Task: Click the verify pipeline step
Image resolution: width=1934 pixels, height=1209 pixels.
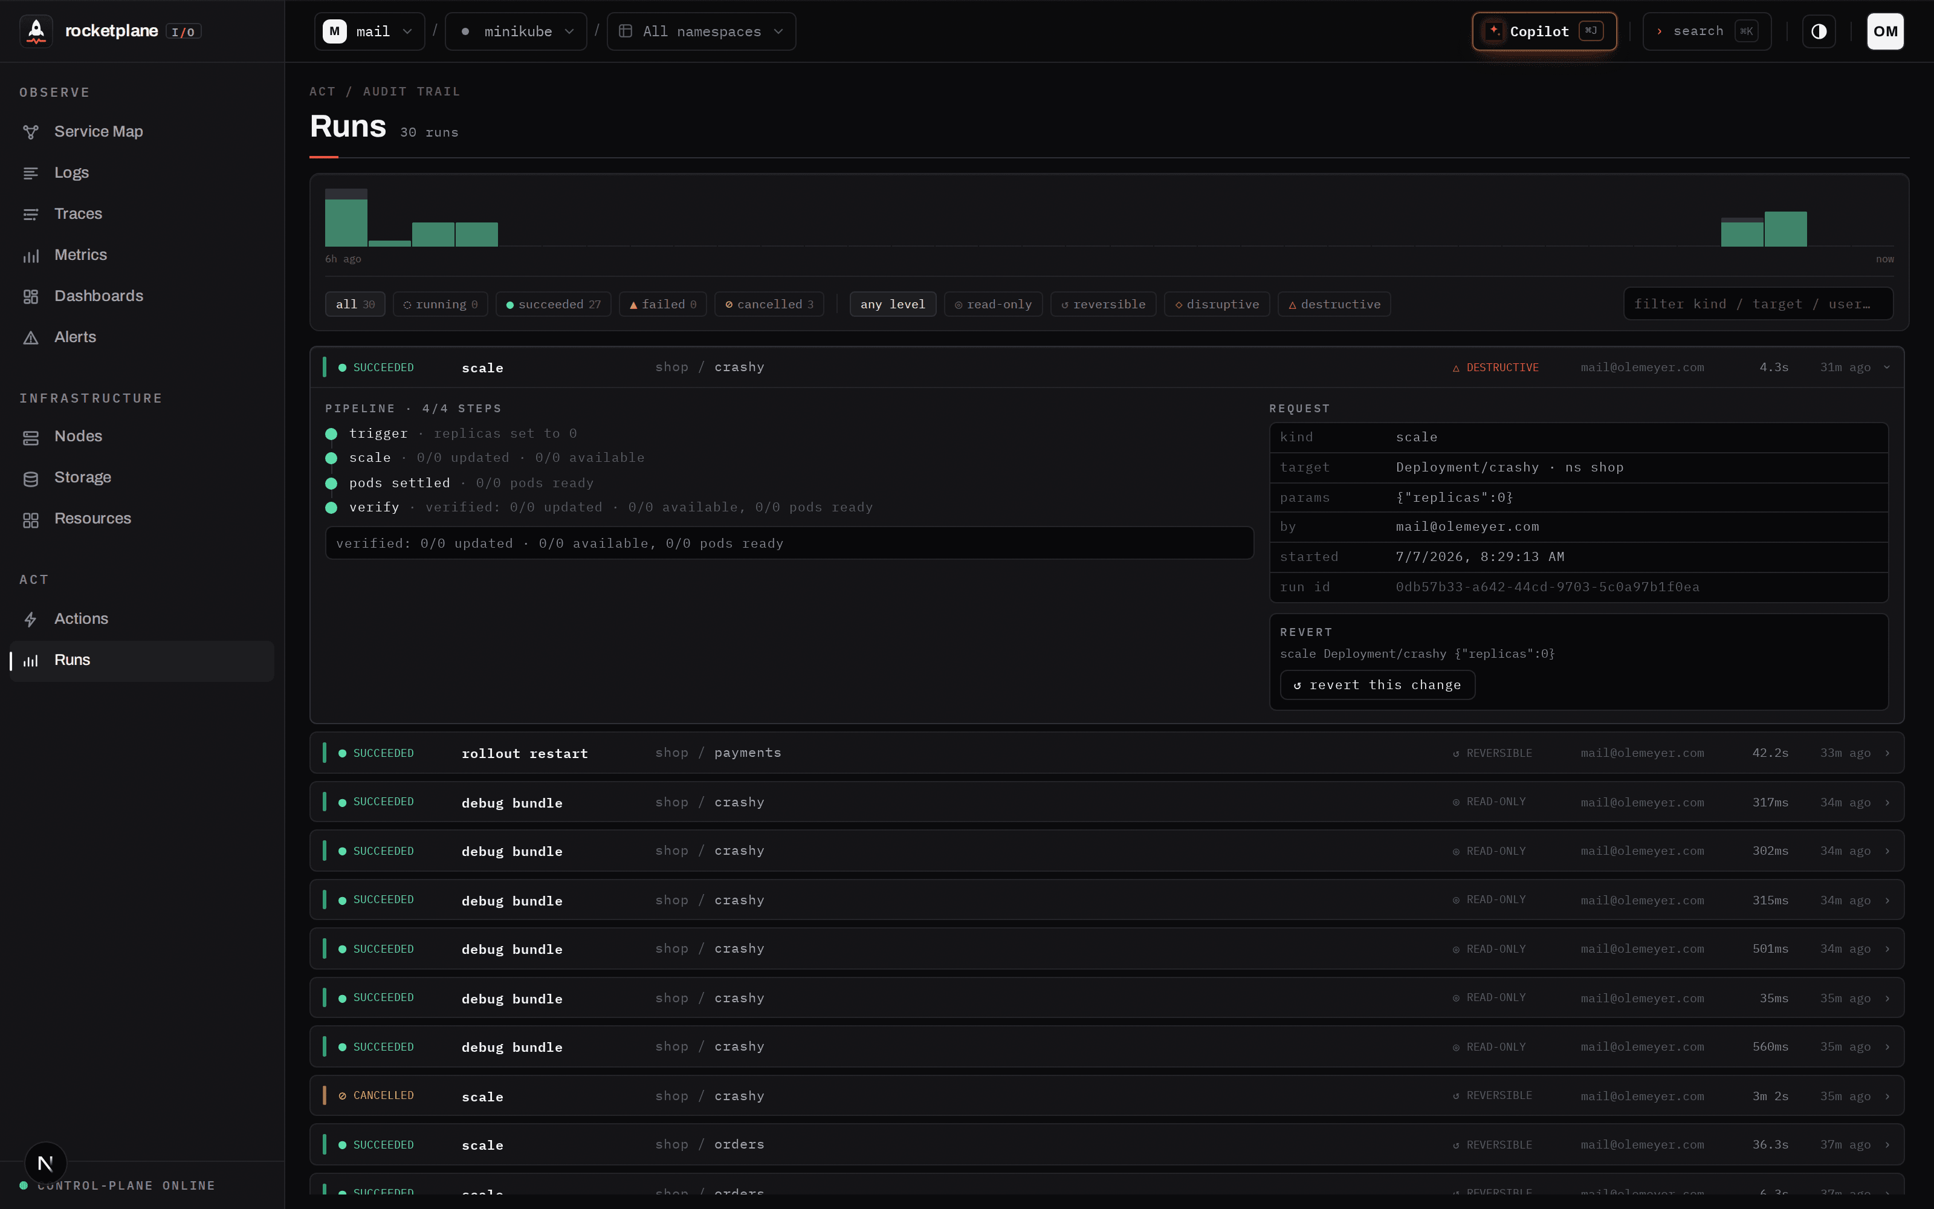Action: (598, 508)
